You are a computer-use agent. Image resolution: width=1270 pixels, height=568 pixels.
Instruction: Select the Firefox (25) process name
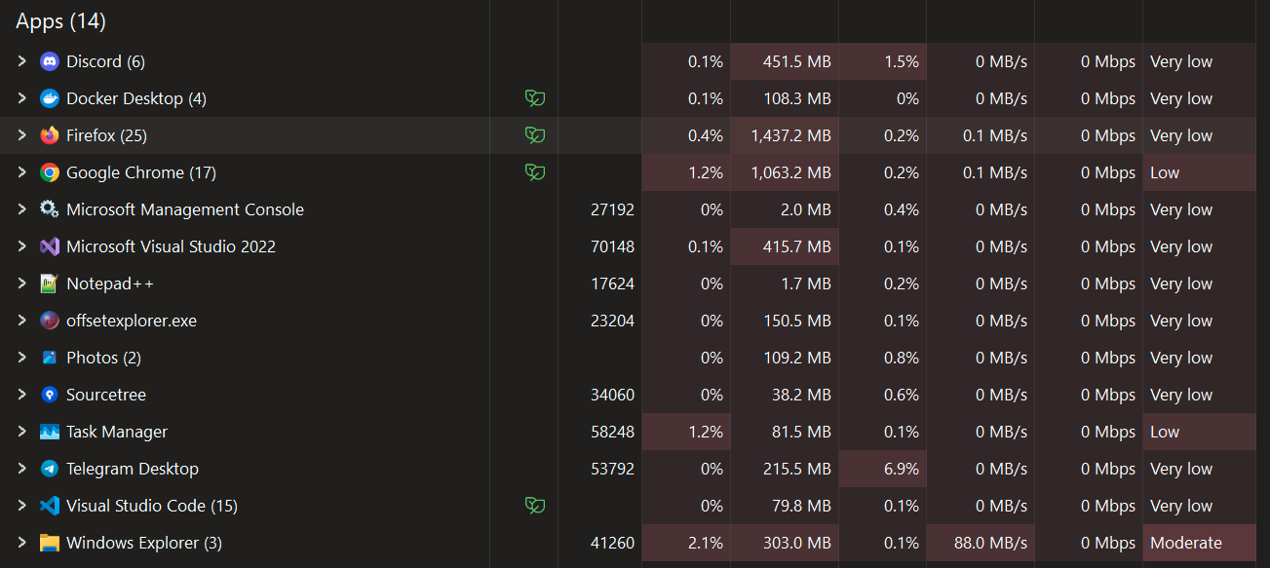tap(106, 135)
